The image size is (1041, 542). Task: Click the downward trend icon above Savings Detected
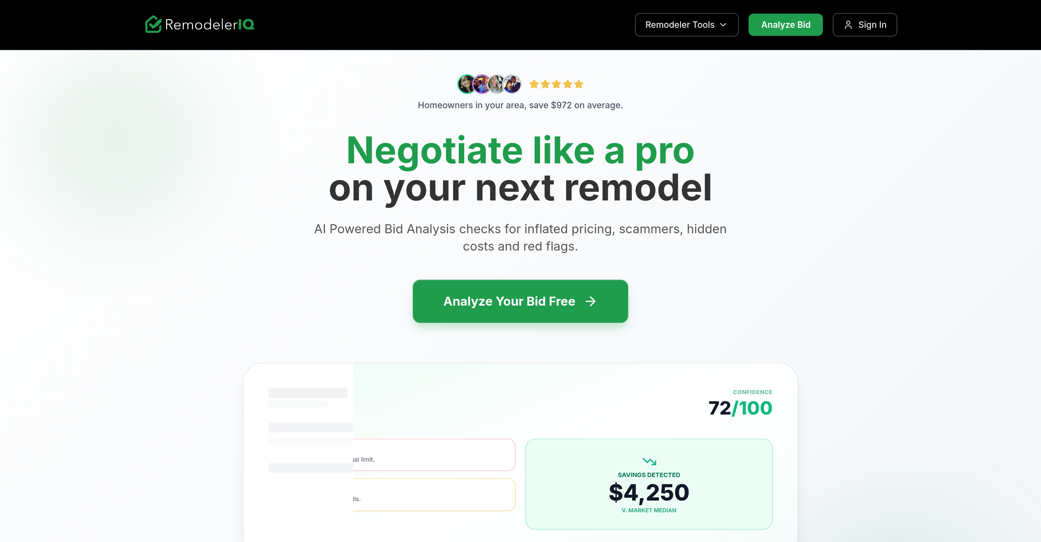tap(649, 461)
